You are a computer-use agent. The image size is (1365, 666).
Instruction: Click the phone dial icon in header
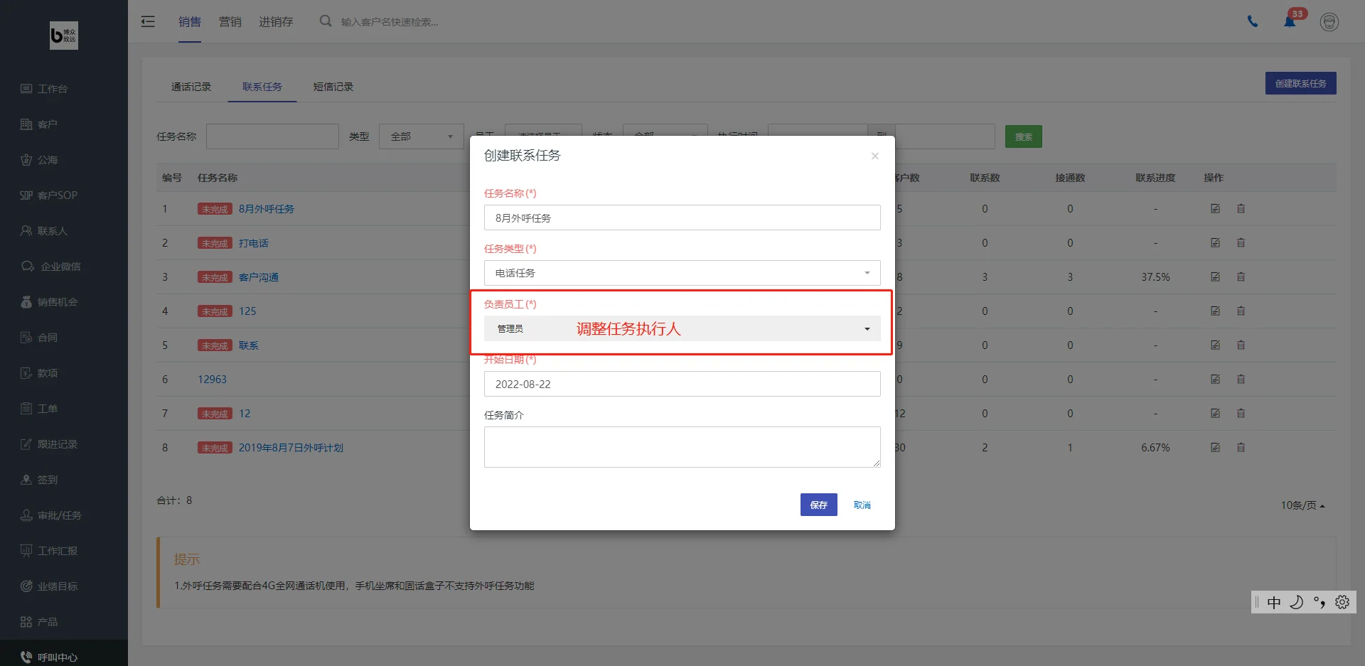tap(1253, 21)
